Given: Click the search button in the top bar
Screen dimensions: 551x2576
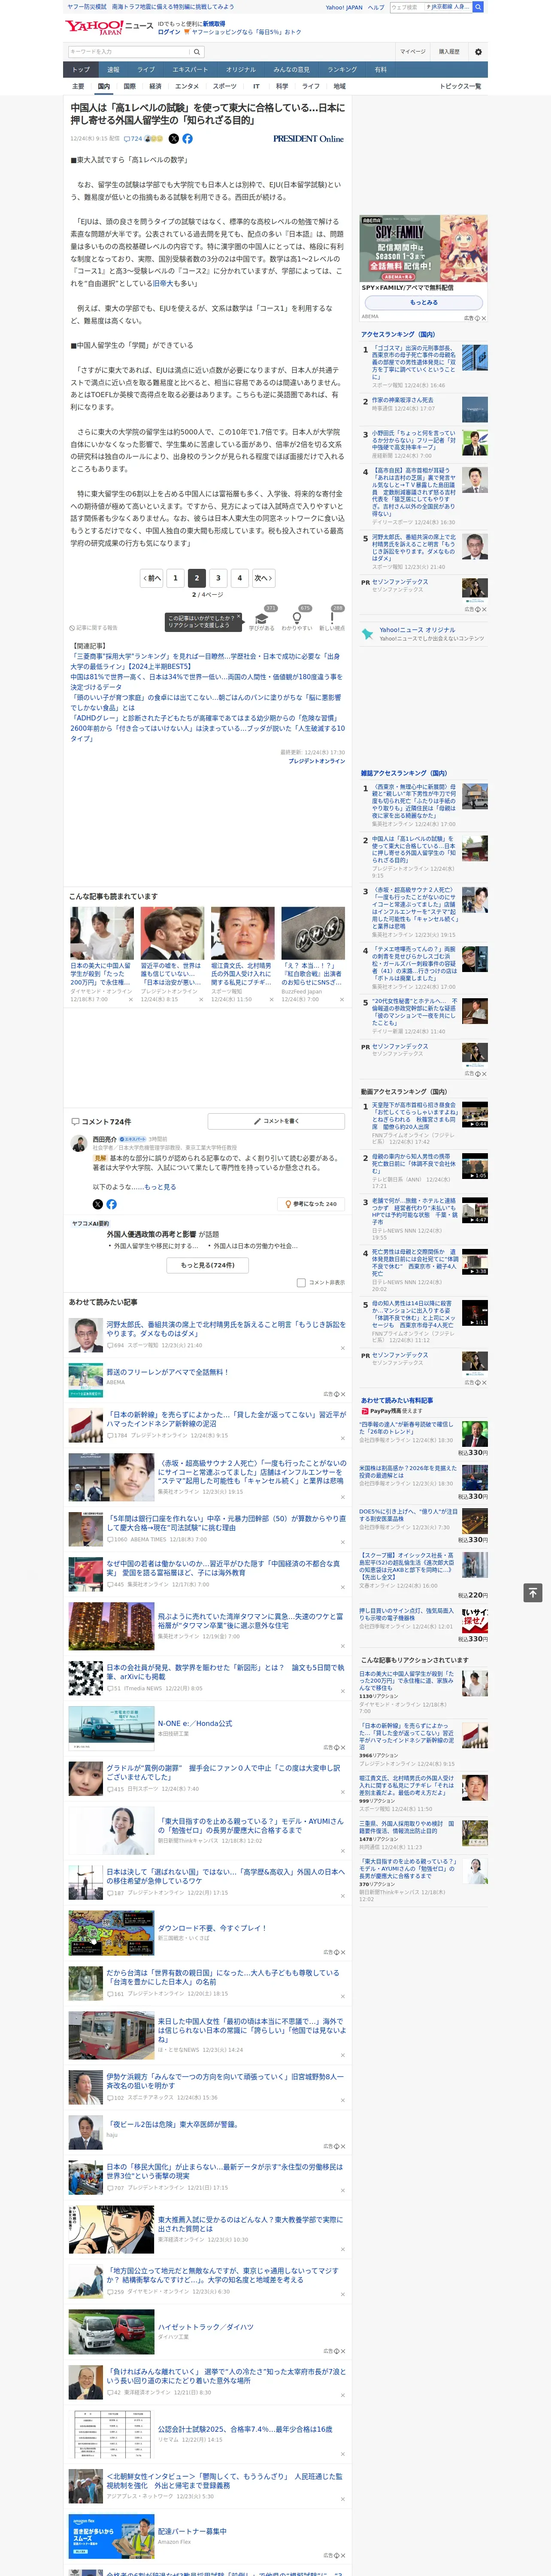Looking at the screenshot, I should click(x=478, y=7).
